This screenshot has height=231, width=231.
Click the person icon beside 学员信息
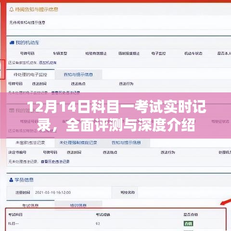click(x=11, y=180)
